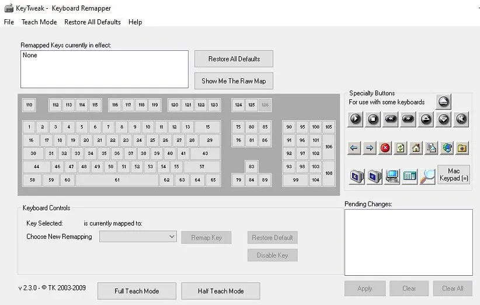The image size is (480, 305).
Task: Select keyboard key 16
Action: coord(31,140)
